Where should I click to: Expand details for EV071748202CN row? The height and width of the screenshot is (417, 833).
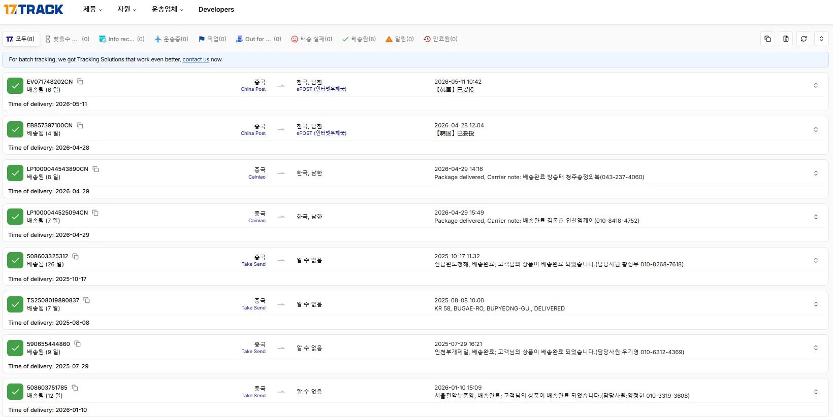816,86
